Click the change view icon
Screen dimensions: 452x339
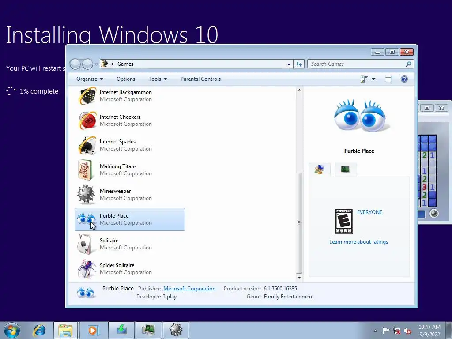coord(364,79)
